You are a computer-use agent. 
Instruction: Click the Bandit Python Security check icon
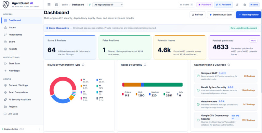point(198,90)
